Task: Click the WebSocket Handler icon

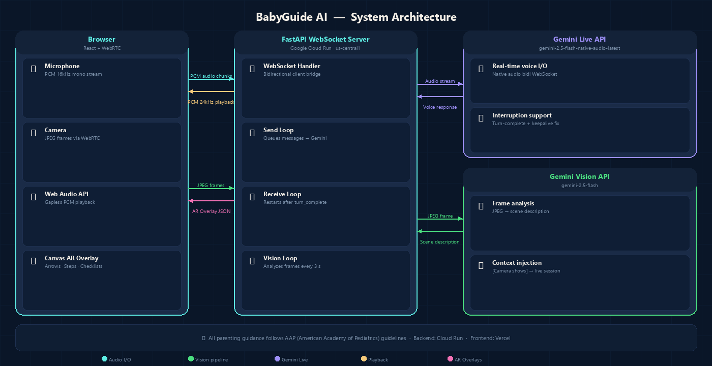Action: [252, 69]
